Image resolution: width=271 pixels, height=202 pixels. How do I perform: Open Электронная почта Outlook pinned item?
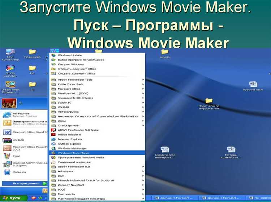point(25,123)
